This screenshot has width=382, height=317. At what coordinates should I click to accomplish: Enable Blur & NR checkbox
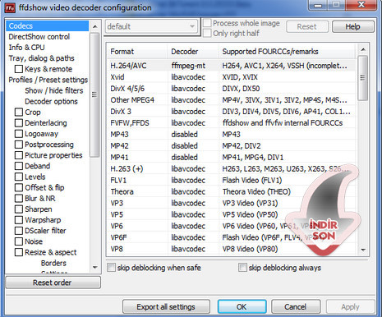pos(19,199)
